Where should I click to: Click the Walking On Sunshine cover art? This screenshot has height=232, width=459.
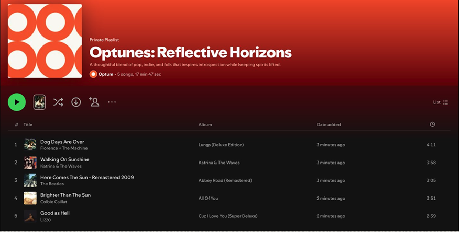click(x=30, y=163)
